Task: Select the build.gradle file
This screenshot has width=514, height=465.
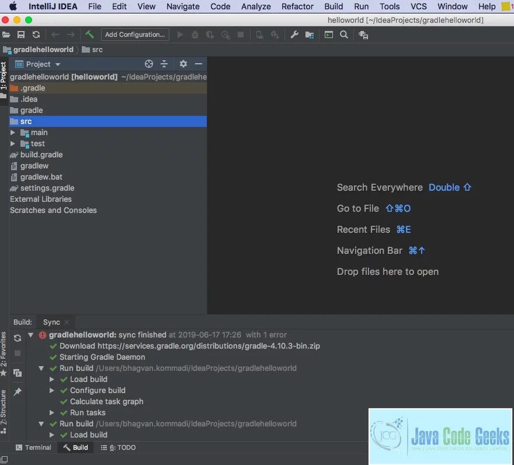Action: click(x=108, y=154)
